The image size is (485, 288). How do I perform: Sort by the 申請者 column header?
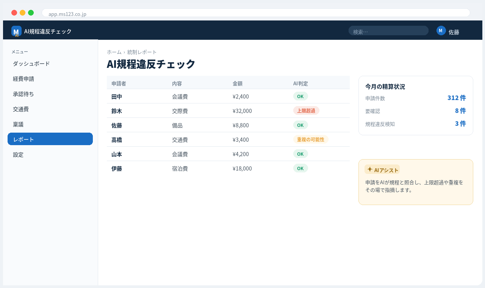pos(119,83)
